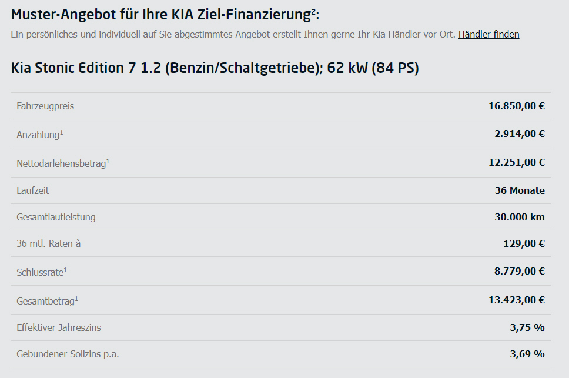The image size is (569, 378).
Task: Select the 30.000 km mileage value
Action: click(x=520, y=217)
